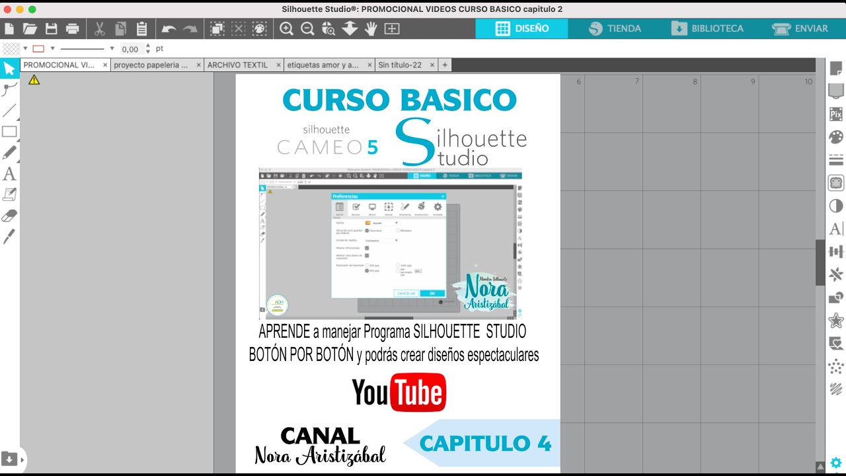Open the Page Setup panel

coord(836,68)
